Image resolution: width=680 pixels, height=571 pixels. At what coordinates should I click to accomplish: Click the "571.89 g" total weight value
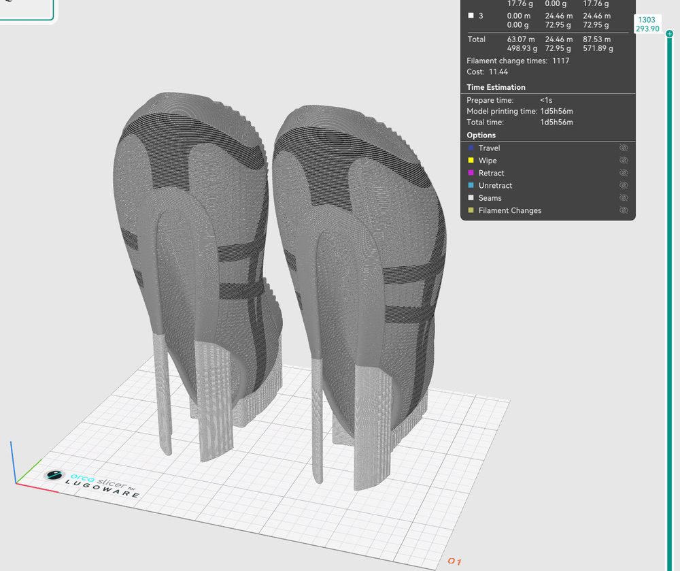598,48
